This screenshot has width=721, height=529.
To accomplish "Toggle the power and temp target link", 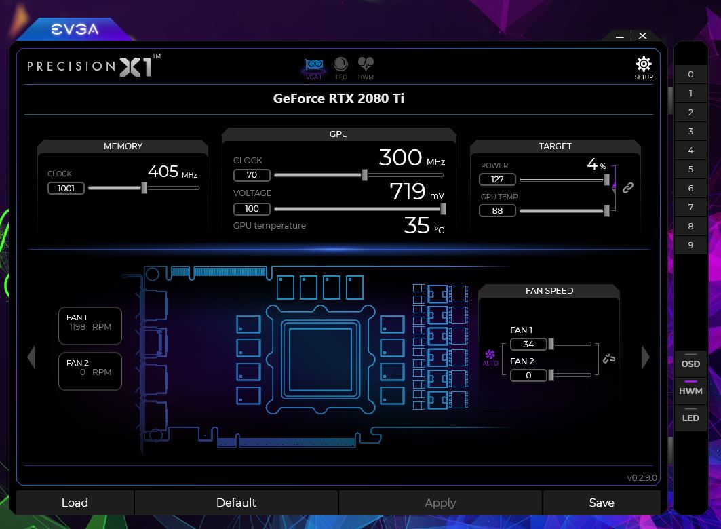I will [x=627, y=187].
